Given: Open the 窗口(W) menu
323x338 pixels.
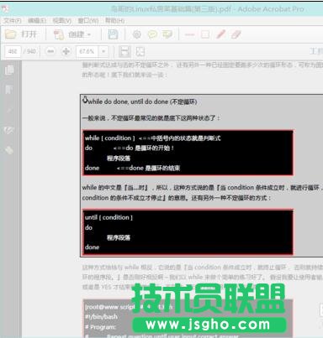Looking at the screenshot, I should click(x=87, y=20).
